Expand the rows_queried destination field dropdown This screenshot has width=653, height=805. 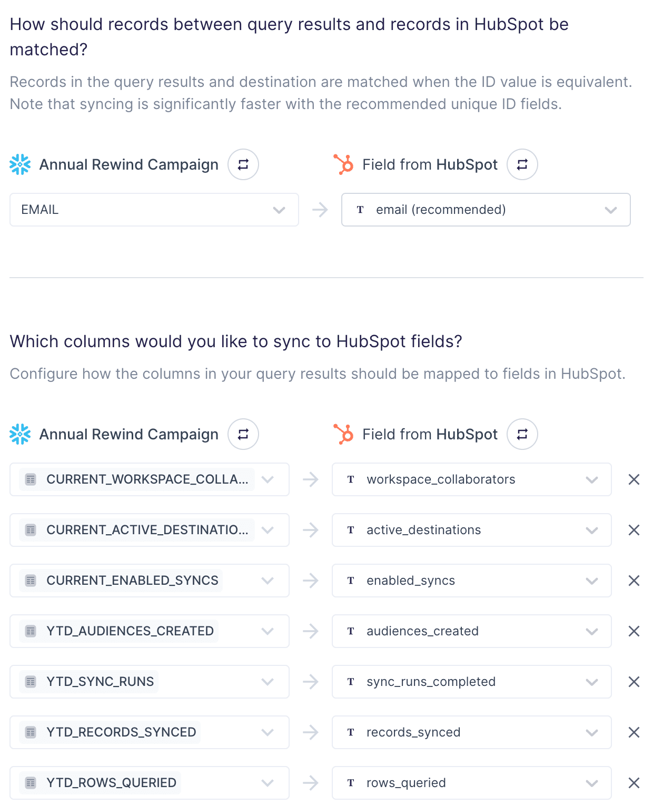pyautogui.click(x=471, y=783)
